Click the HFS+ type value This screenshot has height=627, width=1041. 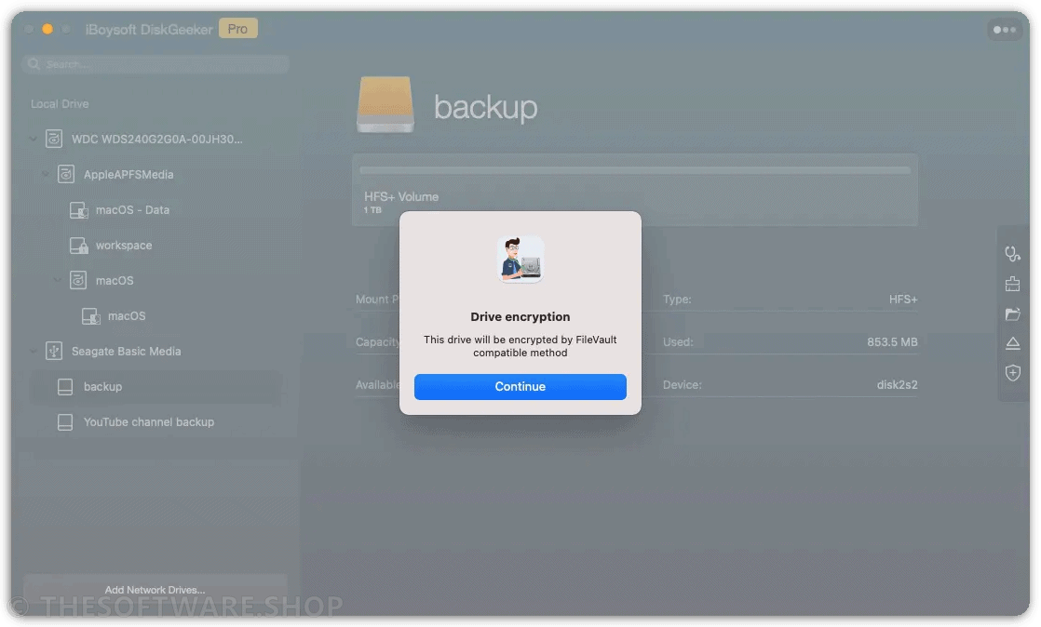(903, 300)
